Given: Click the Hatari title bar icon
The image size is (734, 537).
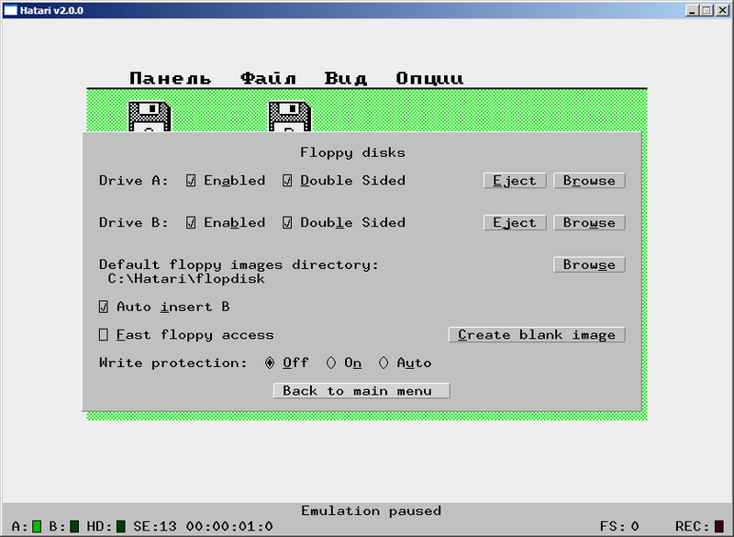Looking at the screenshot, I should (x=10, y=10).
